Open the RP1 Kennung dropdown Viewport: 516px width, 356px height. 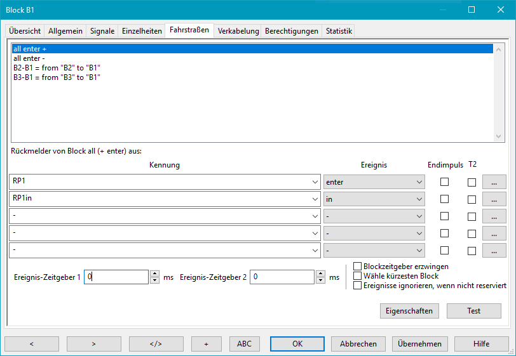pos(316,182)
